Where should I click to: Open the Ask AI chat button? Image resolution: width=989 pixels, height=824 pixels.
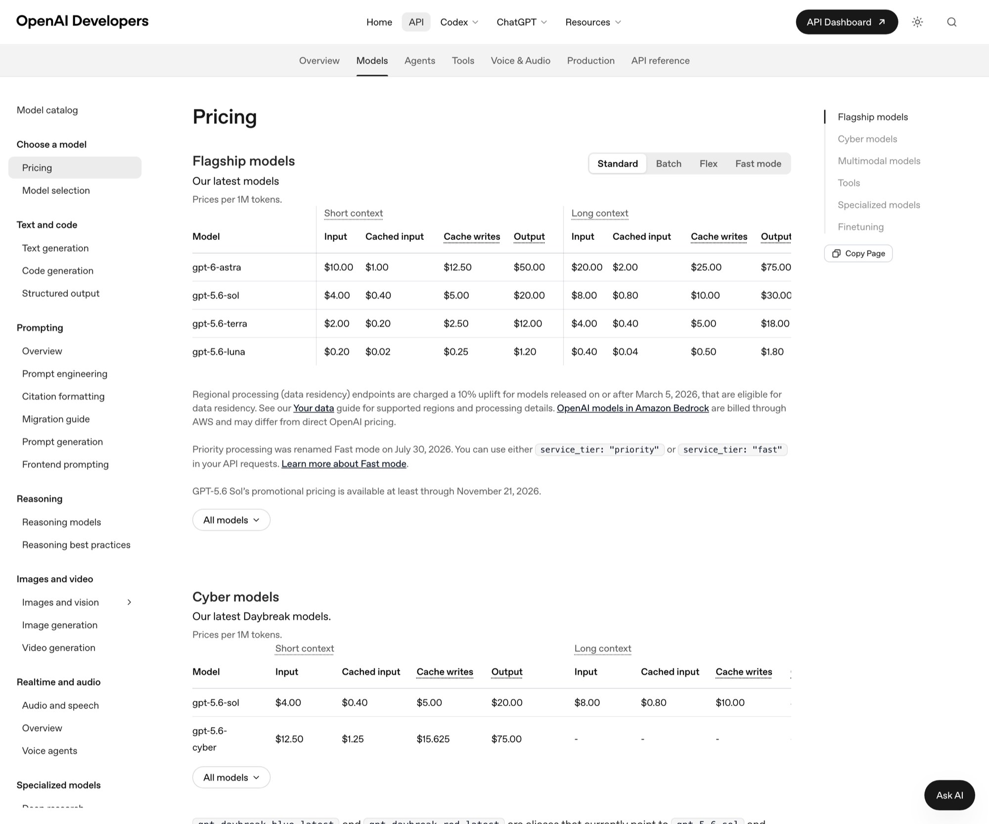coord(949,795)
